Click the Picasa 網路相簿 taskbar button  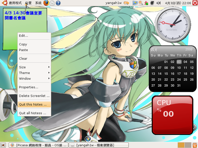[x=39, y=145]
